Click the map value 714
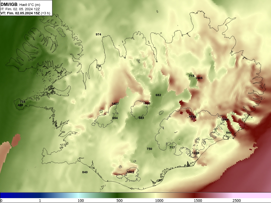Screen dimensions: 271x203 coord(192,76)
